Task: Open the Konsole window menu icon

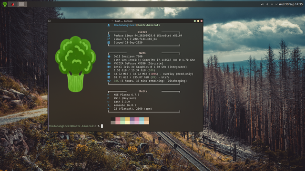Action: click(50, 21)
